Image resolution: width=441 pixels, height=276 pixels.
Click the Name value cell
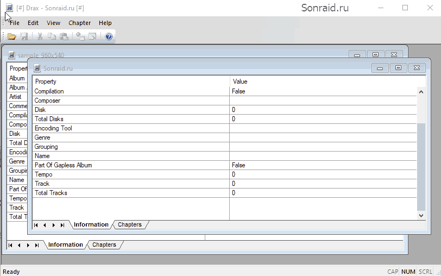click(323, 156)
